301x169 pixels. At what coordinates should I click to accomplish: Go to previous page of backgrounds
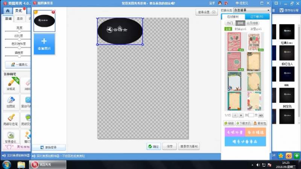click(235, 115)
